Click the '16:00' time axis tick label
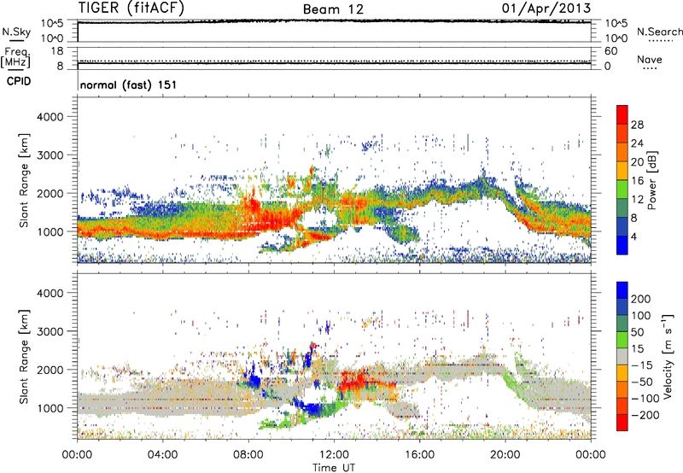 tap(419, 455)
